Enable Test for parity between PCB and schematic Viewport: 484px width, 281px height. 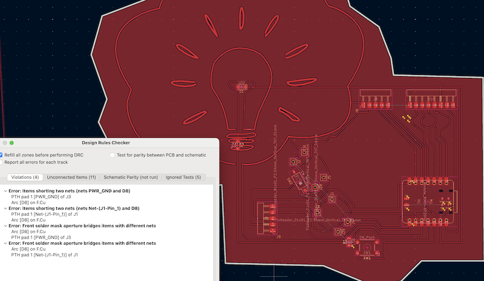[113, 155]
